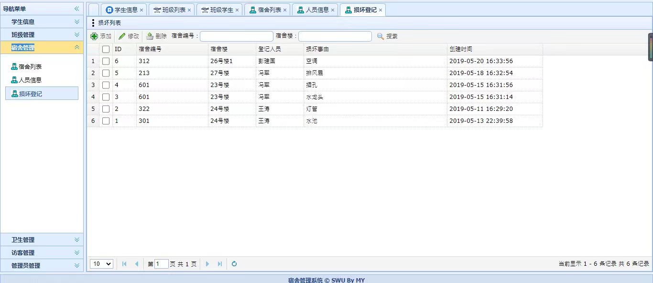This screenshot has width=653, height=283.
Task: Go to the last page arrow icon
Action: pos(220,264)
